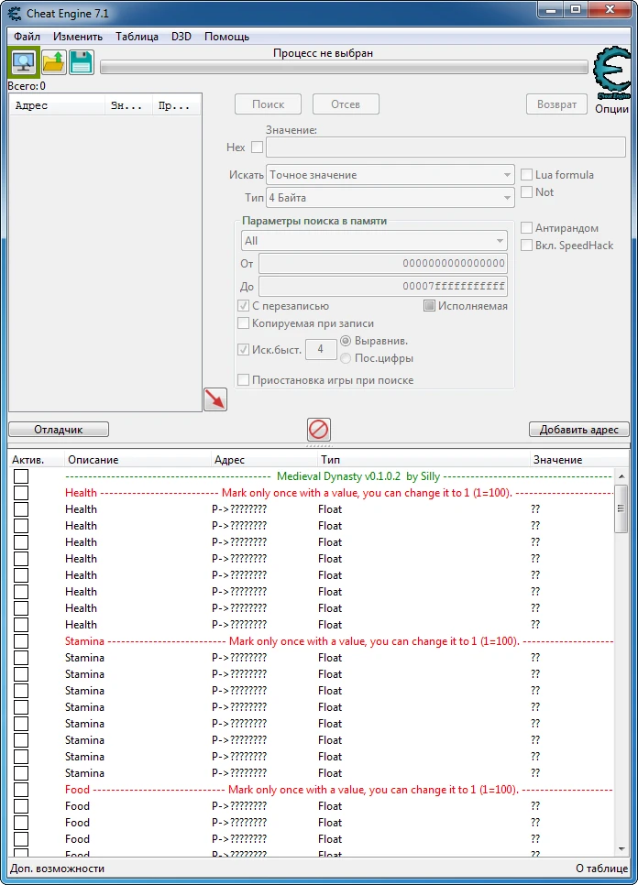Click the Тип column header in cheat table

tap(423, 459)
